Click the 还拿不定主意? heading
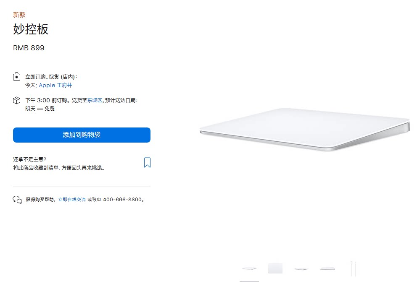Viewport: 417px width, 286px height. 29,159
